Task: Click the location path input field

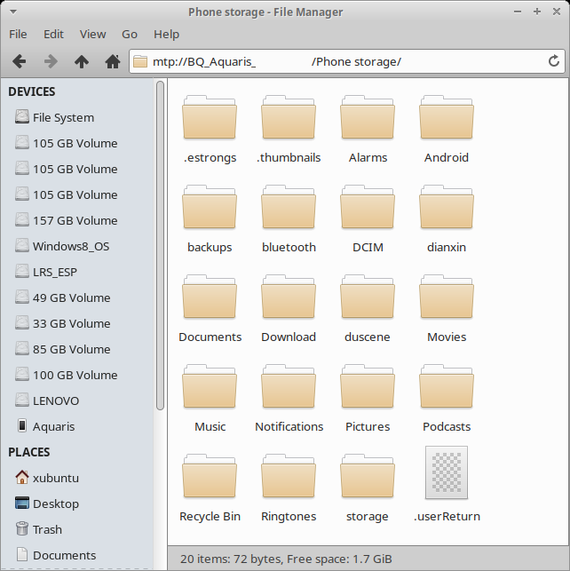Action: [337, 61]
